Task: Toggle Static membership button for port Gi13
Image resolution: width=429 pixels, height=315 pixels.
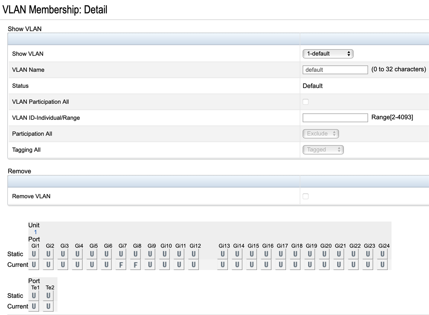Action: pyautogui.click(x=223, y=254)
